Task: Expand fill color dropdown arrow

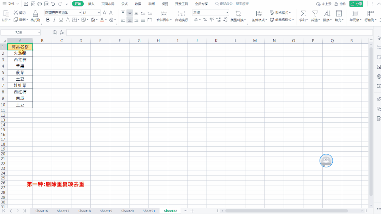Action: pyautogui.click(x=97, y=20)
